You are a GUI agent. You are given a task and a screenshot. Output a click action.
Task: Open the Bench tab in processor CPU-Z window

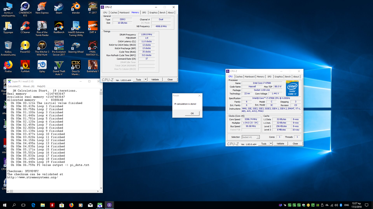click(288, 77)
